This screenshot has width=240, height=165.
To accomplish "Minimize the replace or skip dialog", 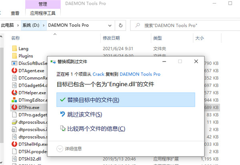I will pos(164,62).
